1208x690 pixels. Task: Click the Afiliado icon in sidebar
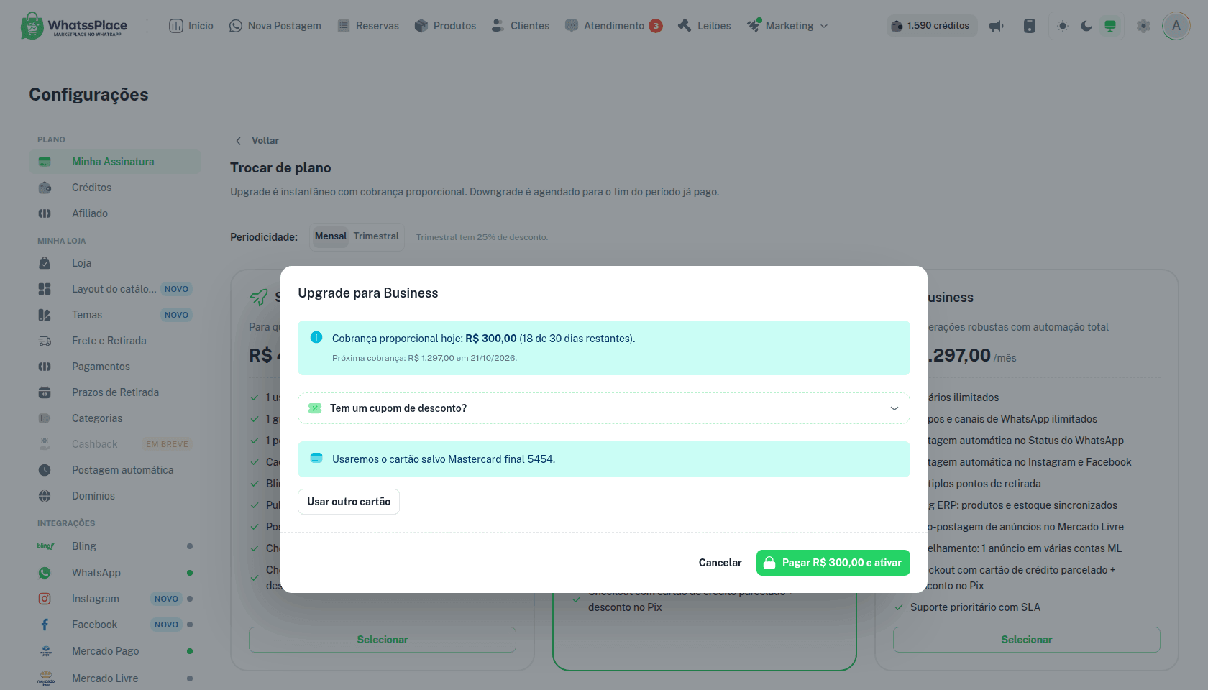45,213
